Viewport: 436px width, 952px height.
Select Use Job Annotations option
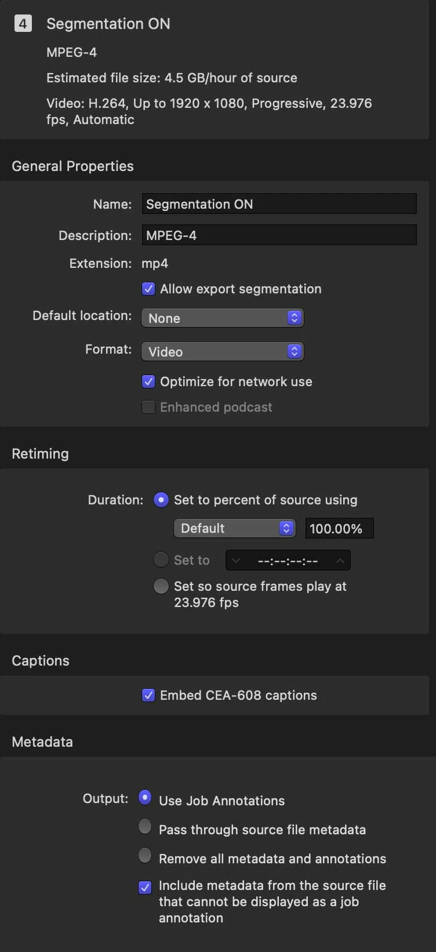145,797
